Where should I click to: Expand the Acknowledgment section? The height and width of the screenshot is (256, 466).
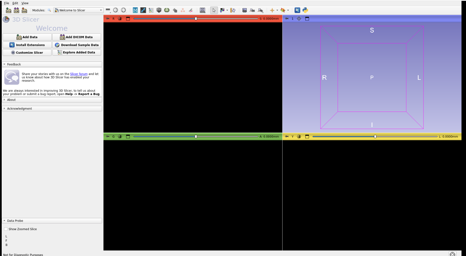[19, 108]
